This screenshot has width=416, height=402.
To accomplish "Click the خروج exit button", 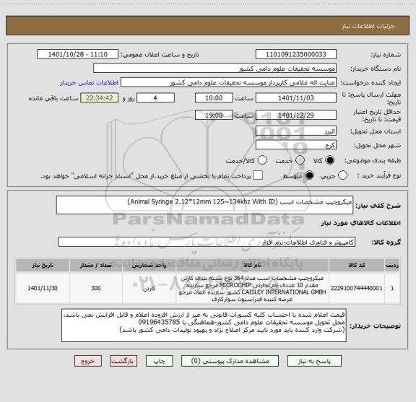I will tap(88, 361).
